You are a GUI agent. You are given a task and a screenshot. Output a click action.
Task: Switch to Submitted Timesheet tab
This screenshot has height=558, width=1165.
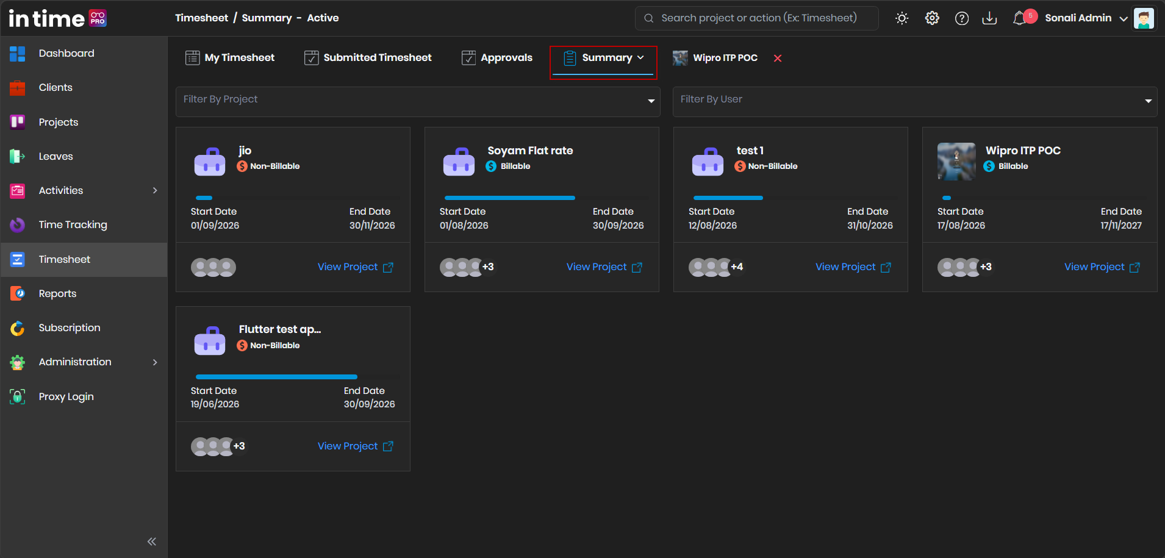[368, 58]
